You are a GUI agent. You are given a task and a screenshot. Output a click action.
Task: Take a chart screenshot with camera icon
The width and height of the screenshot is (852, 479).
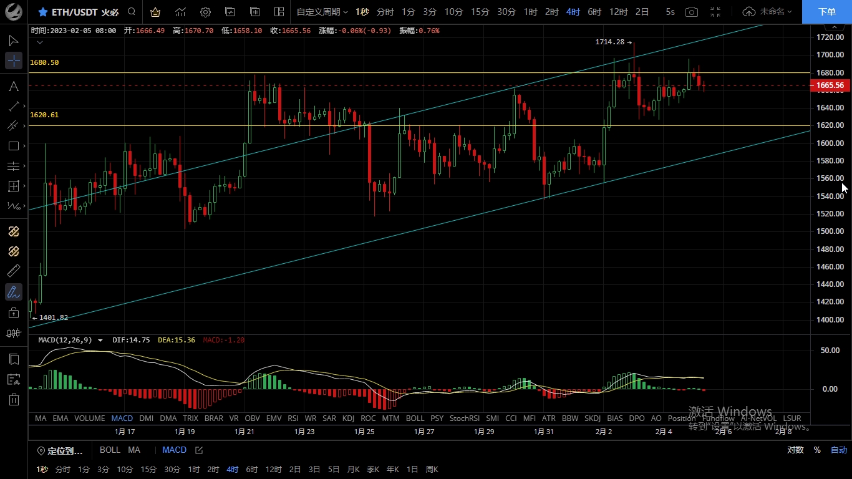[691, 12]
